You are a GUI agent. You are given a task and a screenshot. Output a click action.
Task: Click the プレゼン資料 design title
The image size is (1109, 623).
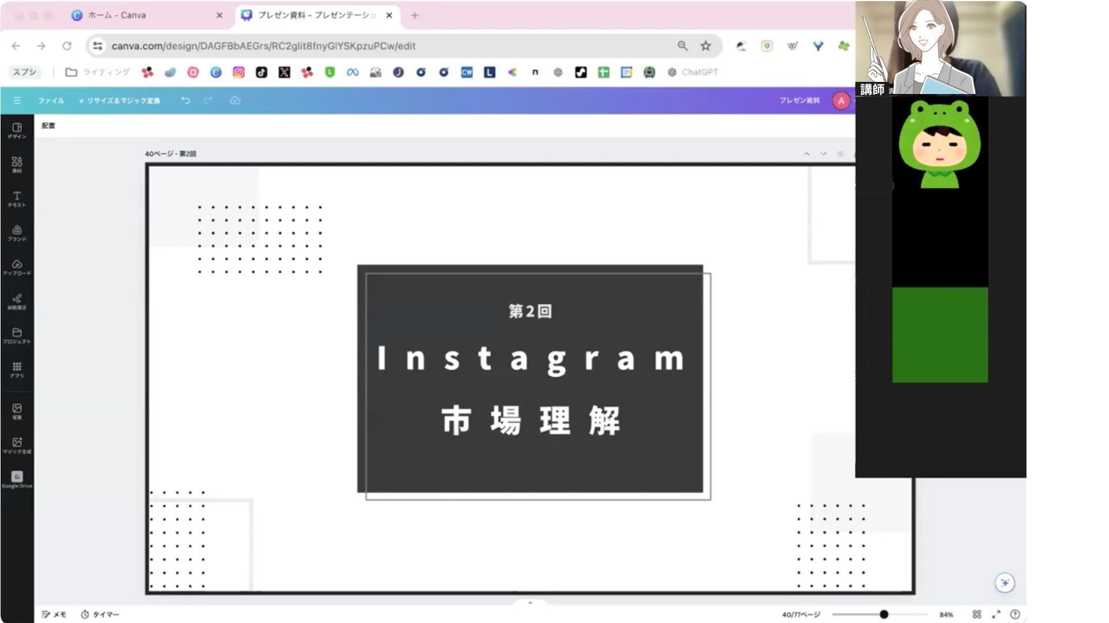pos(799,100)
